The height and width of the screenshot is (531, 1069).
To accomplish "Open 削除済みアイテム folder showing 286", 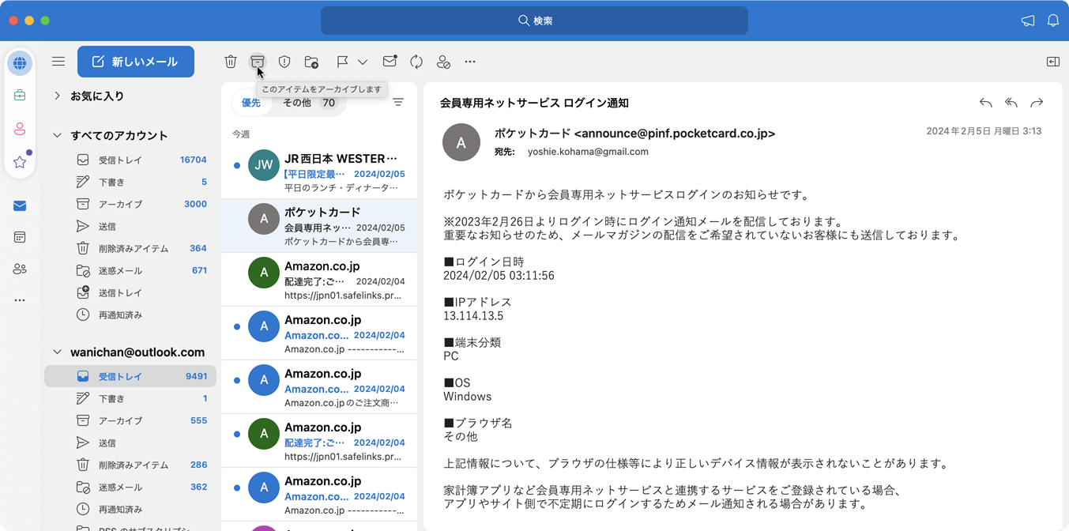I will [x=130, y=465].
